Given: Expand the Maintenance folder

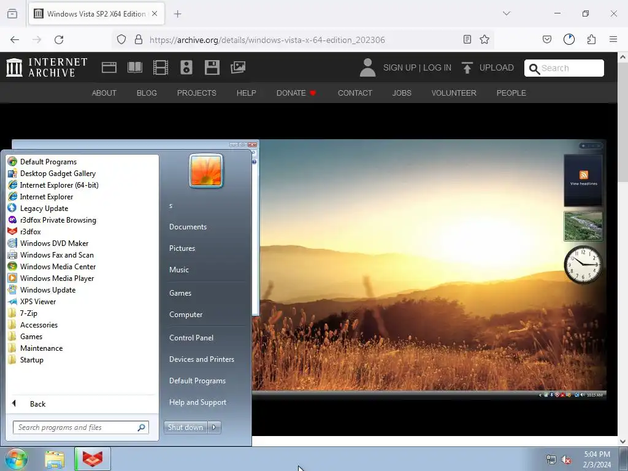Looking at the screenshot, I should coord(82,348).
